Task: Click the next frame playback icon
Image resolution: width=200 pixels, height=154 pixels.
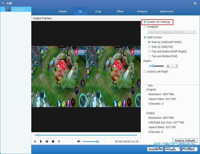Action: point(59,141)
